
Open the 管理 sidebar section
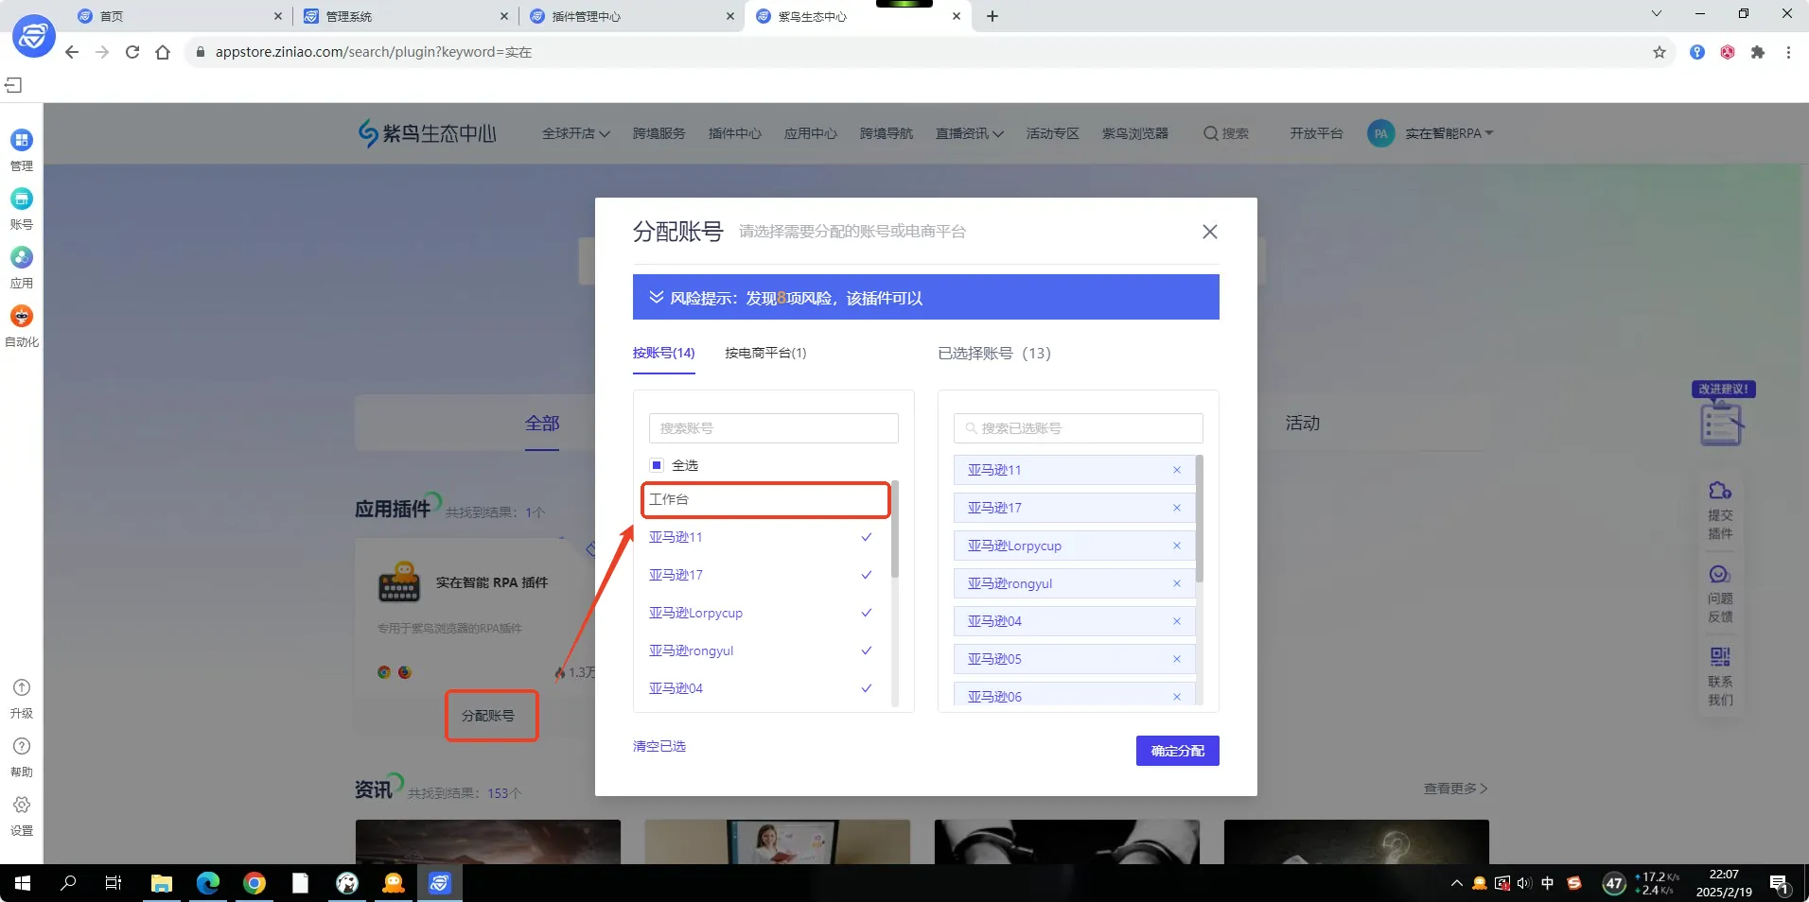click(21, 149)
